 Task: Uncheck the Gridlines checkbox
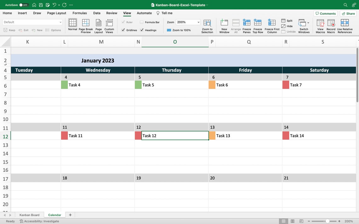123,30
